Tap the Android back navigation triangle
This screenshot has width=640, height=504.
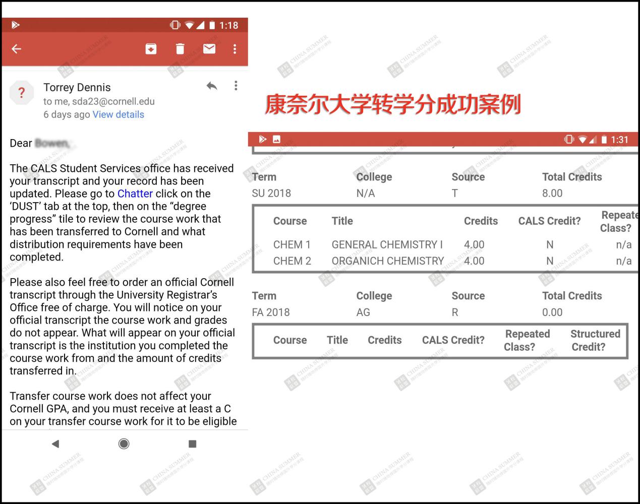[55, 444]
